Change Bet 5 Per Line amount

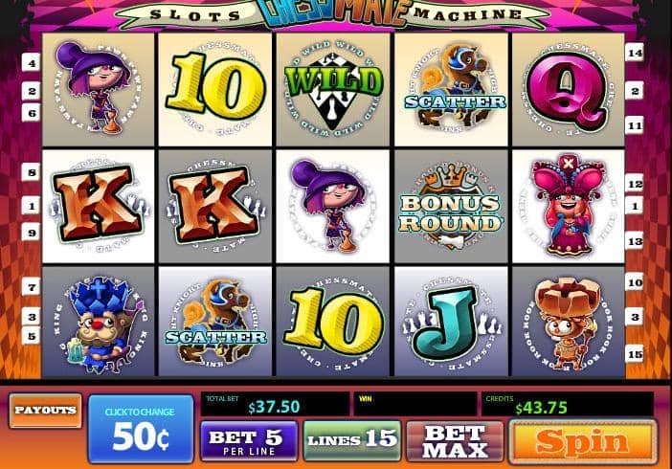coord(249,441)
